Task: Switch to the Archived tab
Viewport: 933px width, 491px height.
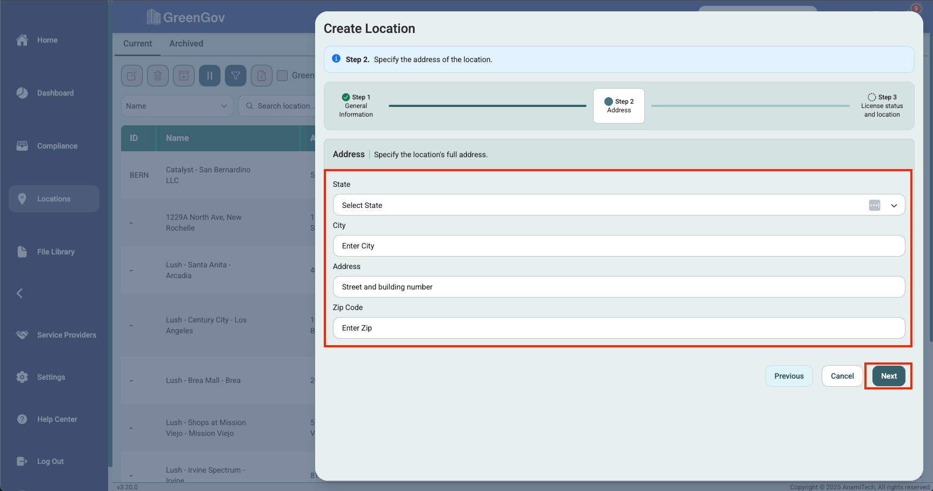Action: [x=186, y=44]
